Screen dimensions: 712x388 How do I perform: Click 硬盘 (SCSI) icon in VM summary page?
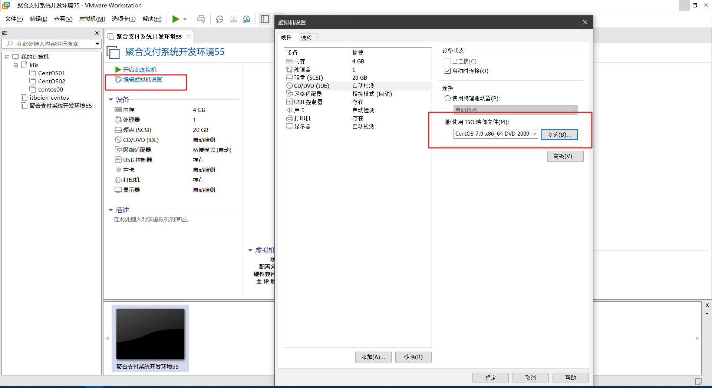pos(118,130)
